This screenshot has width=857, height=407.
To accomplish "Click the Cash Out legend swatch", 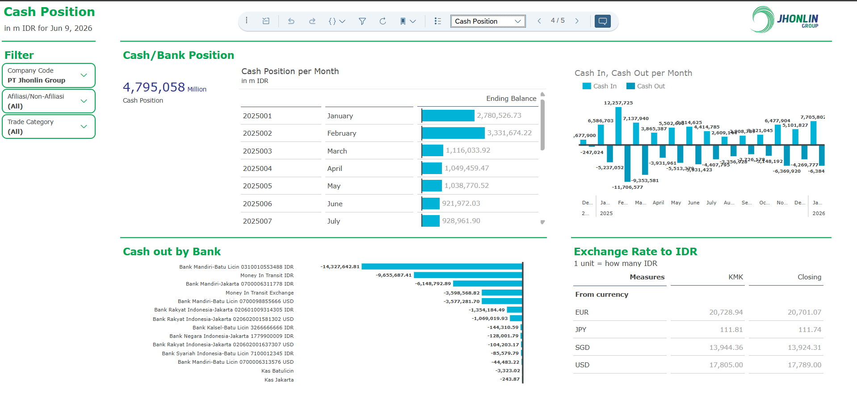I will (x=630, y=86).
